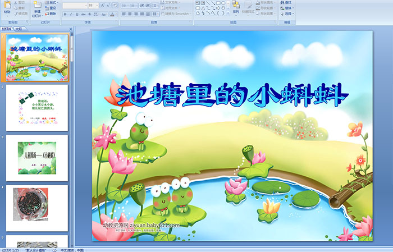Click the Cut (剪切) scissors icon

coord(16,2)
